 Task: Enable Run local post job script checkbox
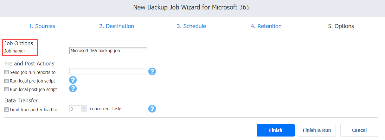[x=7, y=89]
